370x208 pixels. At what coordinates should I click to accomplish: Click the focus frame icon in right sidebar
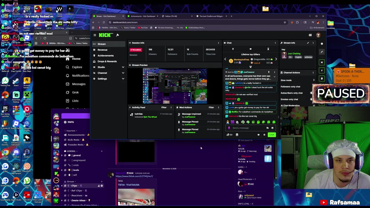pos(322,62)
